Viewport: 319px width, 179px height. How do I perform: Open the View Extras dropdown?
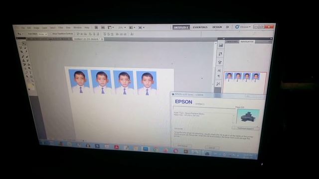(111, 27)
